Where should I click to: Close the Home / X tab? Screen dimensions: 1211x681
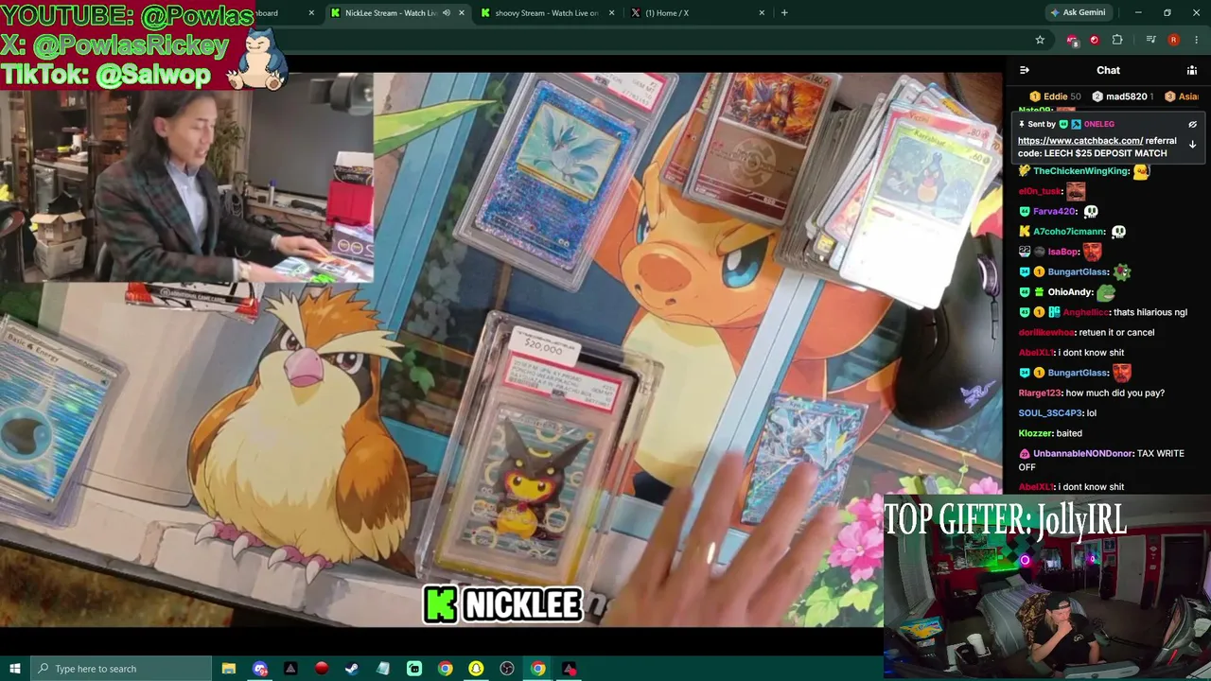(762, 13)
